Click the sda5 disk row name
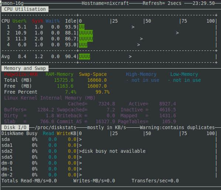 tap(7, 157)
